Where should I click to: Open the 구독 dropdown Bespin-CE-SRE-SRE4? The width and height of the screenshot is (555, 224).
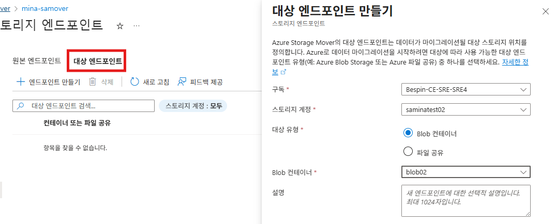pos(466,89)
